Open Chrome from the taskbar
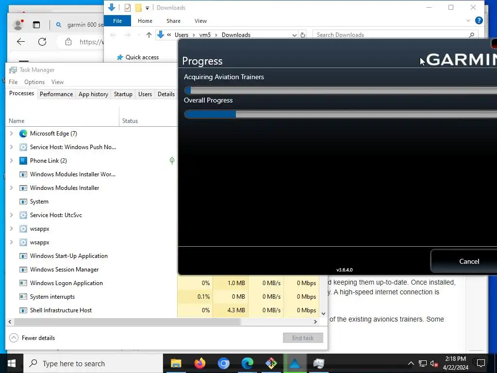Screen dimensions: 497x373 (223, 363)
